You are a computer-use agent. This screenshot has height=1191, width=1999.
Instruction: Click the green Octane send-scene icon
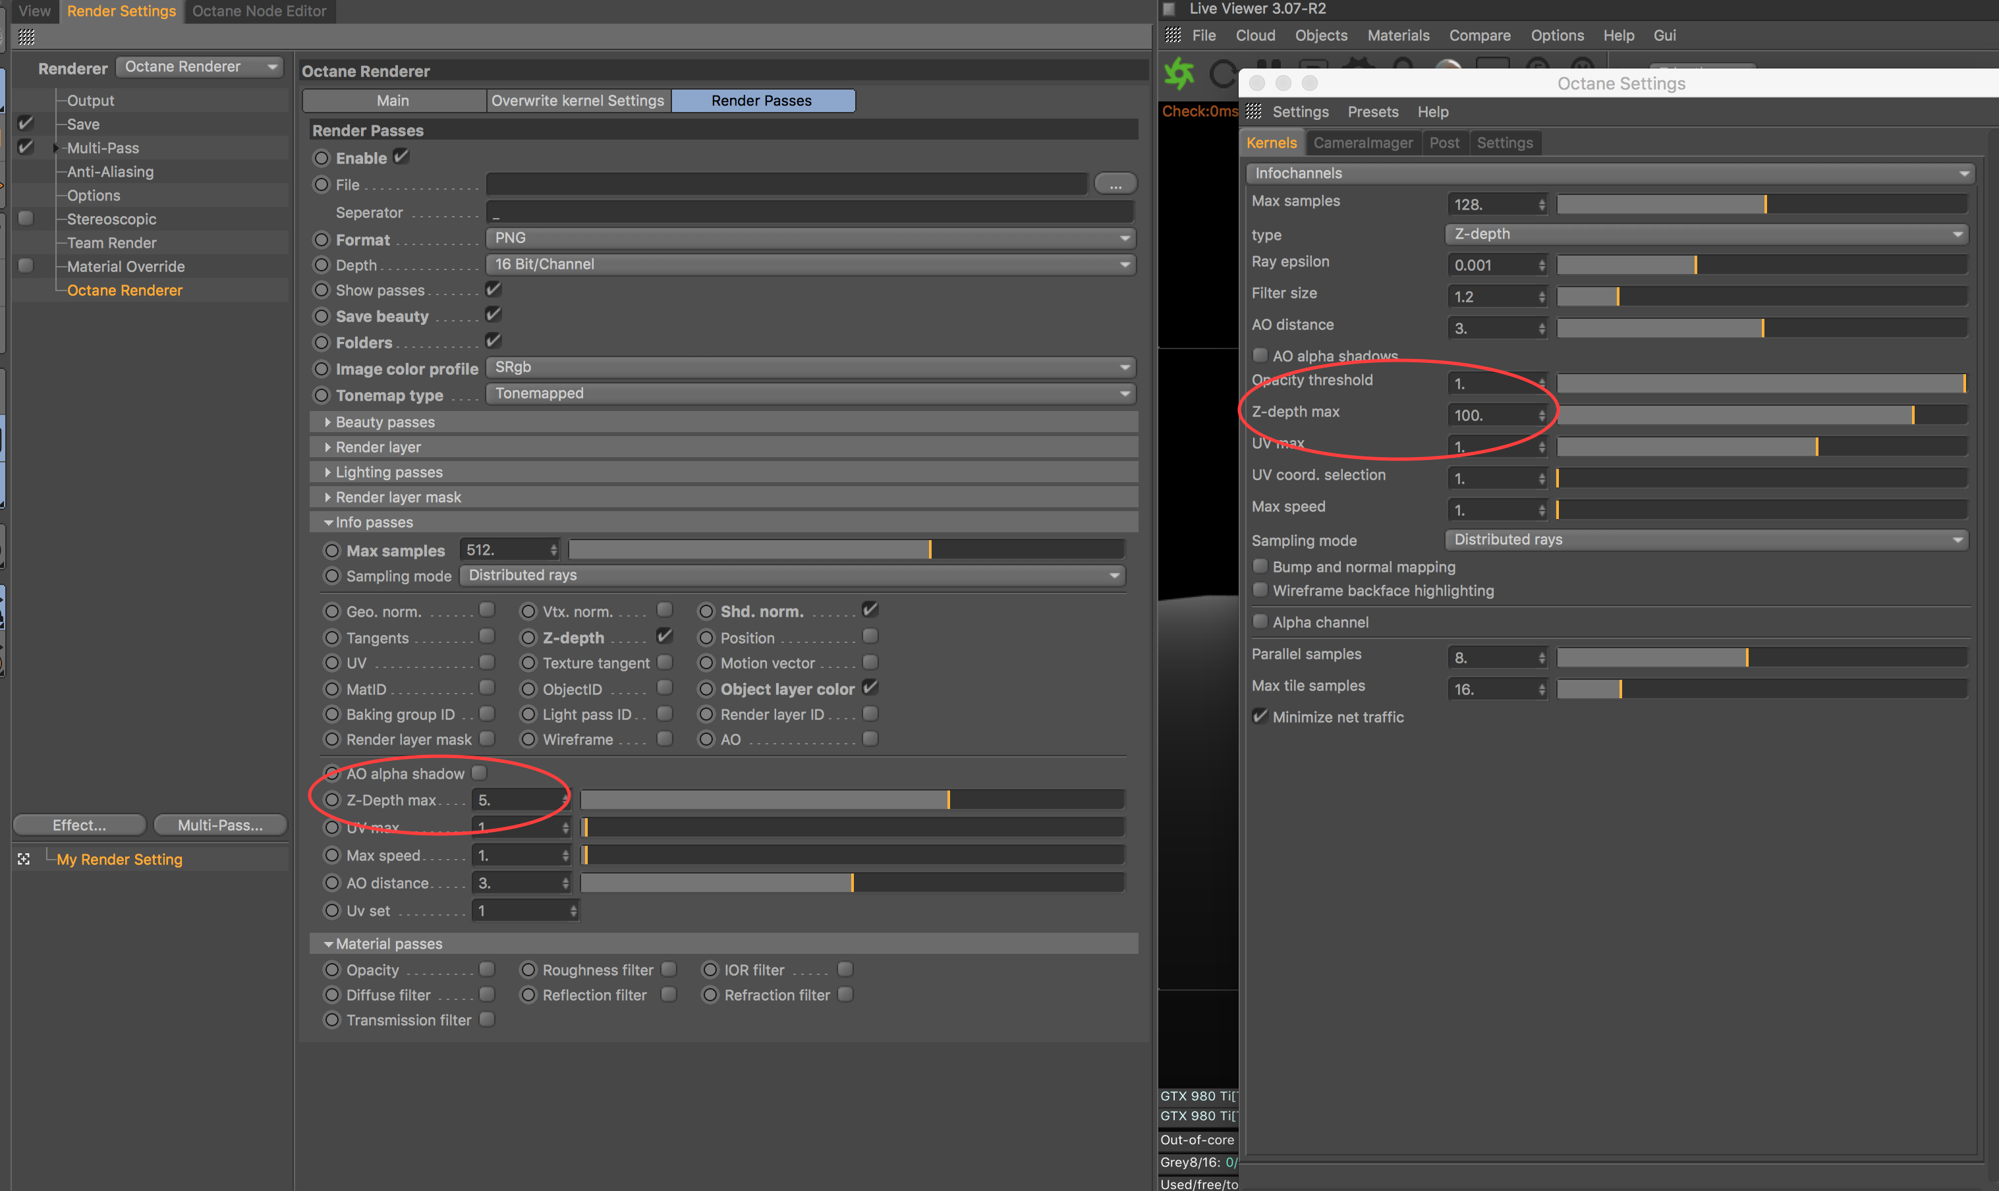pos(1179,73)
